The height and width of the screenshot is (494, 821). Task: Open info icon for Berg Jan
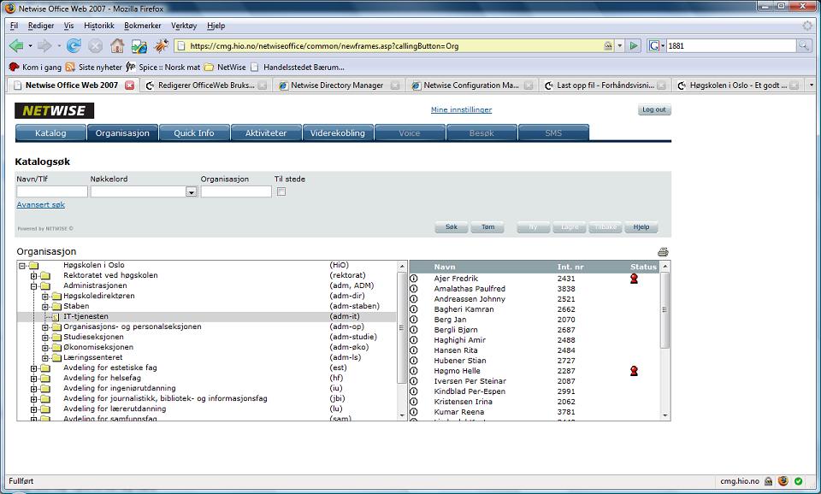coord(414,319)
